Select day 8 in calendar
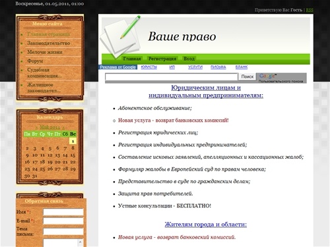This screenshot has height=247, width=330. pos(73,148)
